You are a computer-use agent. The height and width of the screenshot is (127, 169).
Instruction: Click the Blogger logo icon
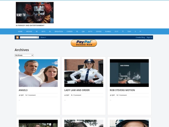17,37
